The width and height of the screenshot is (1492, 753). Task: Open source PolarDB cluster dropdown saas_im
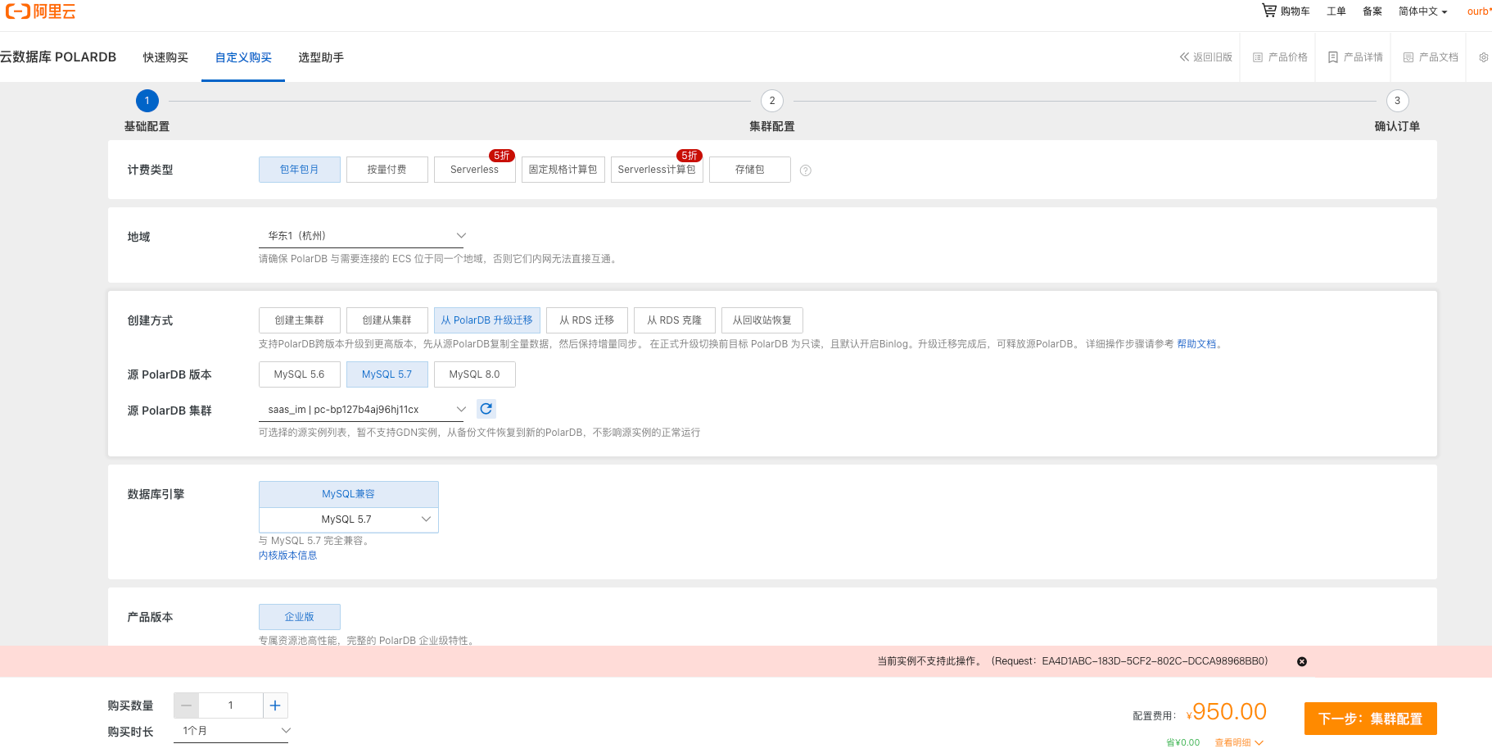[x=361, y=410]
